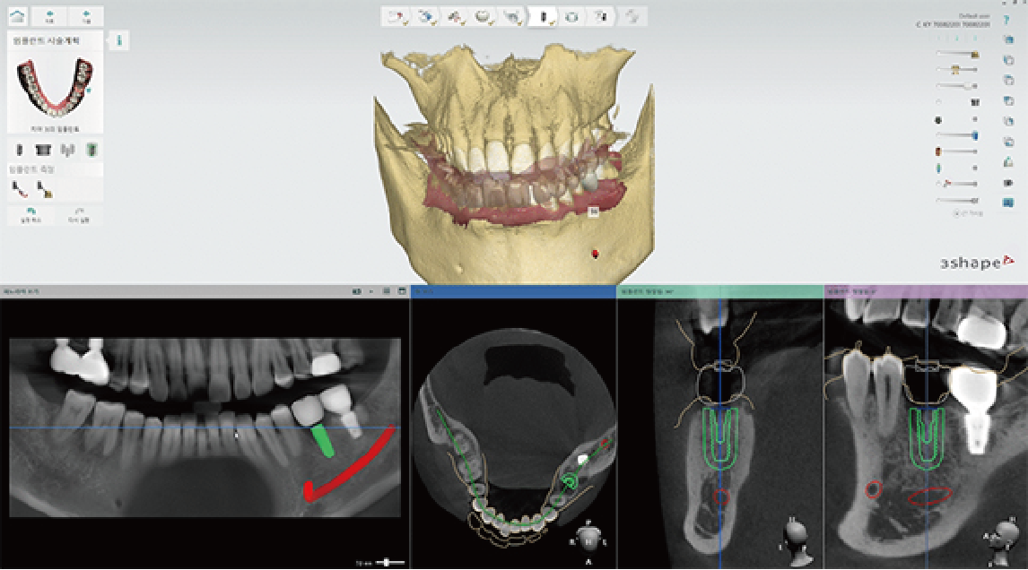
Task: Adjust the zoom slider below the panoramic view
Action: pos(388,563)
